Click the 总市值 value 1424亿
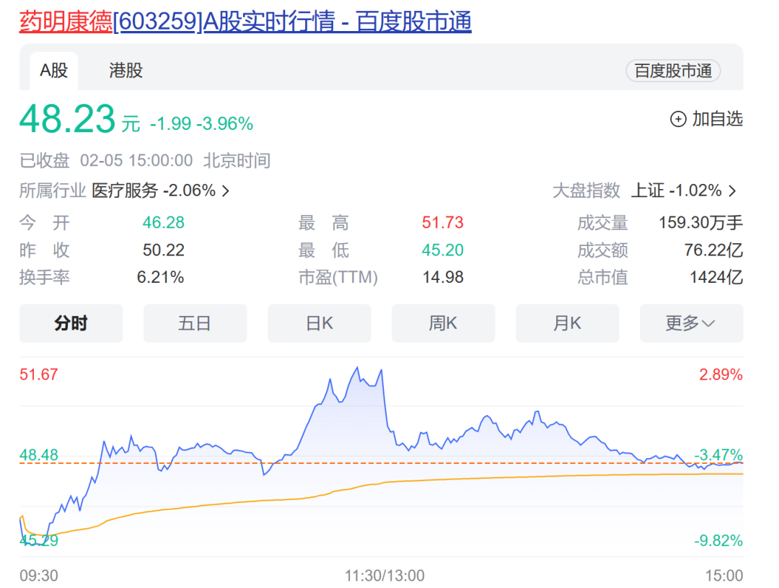 point(716,277)
